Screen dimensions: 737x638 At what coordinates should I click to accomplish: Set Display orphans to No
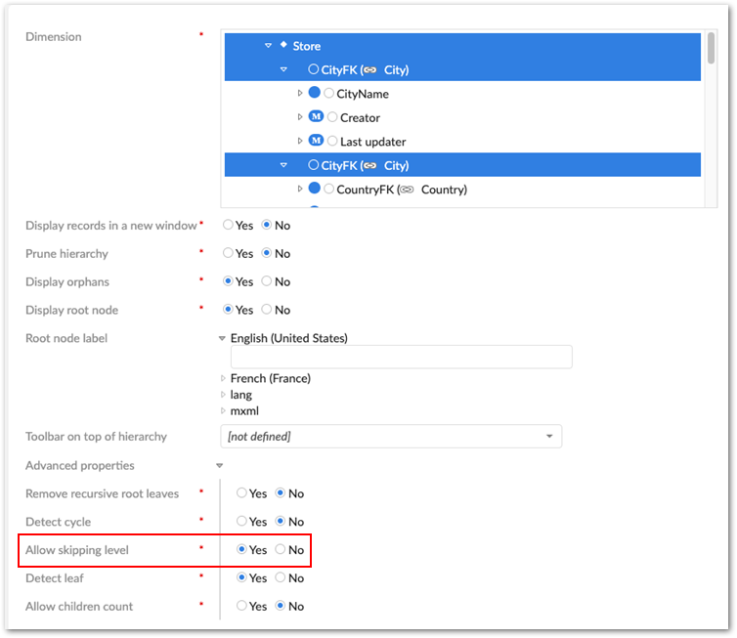(x=267, y=281)
